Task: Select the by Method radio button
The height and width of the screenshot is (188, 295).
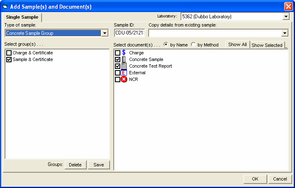Action: click(193, 45)
